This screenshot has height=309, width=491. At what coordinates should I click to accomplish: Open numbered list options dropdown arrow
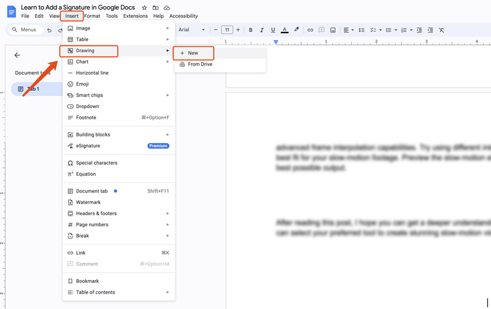pos(411,30)
